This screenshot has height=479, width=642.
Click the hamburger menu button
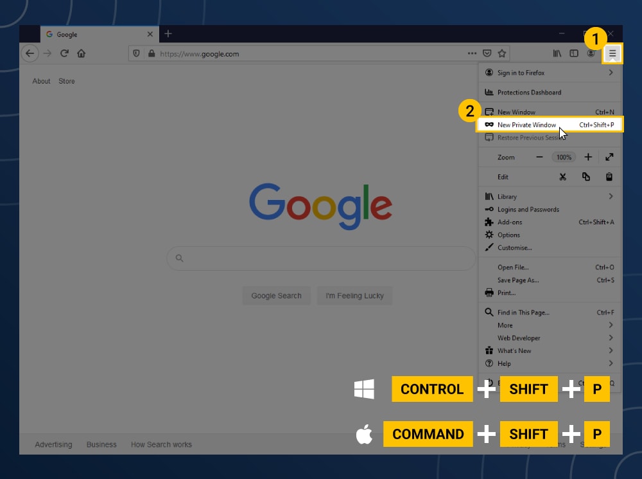click(612, 53)
